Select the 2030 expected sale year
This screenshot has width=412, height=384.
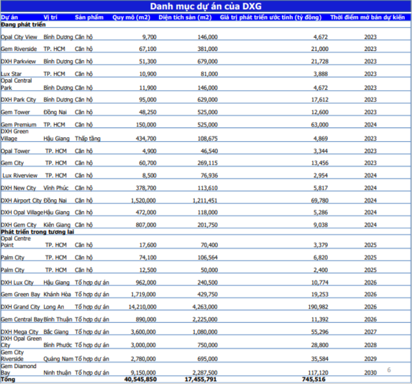(370, 373)
